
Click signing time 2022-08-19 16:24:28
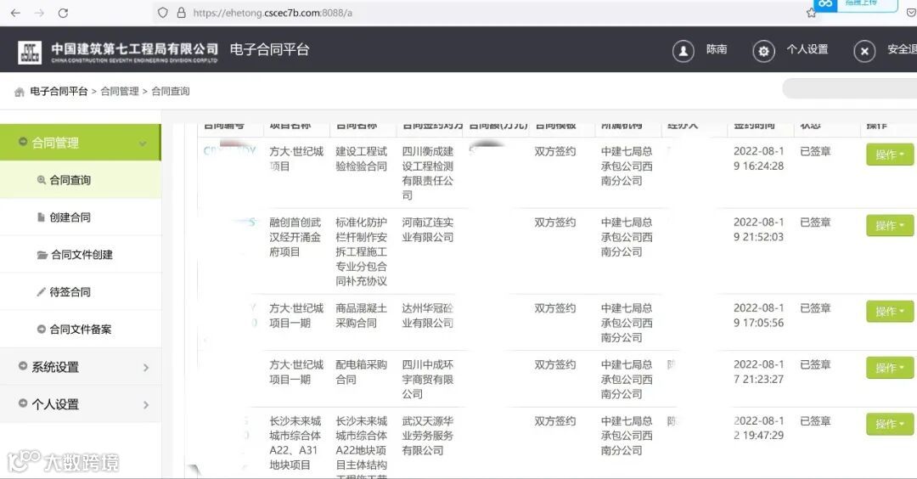758,159
